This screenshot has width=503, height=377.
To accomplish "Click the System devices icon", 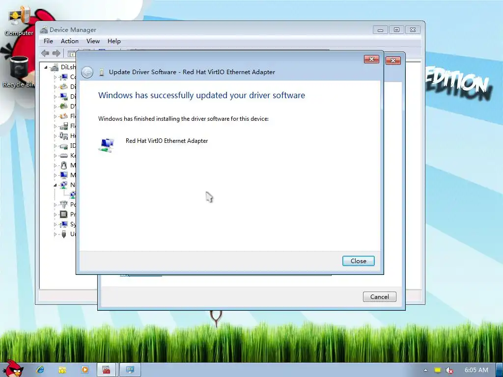I will (64, 224).
